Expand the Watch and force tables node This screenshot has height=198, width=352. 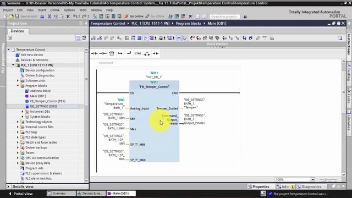click(x=18, y=142)
